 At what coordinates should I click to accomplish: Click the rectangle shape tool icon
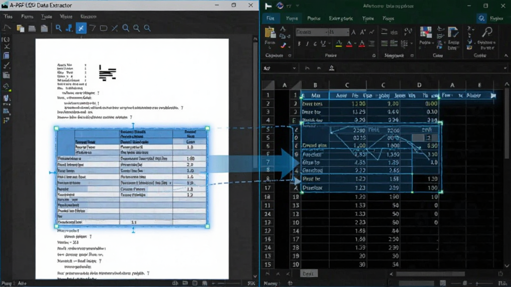click(x=103, y=28)
